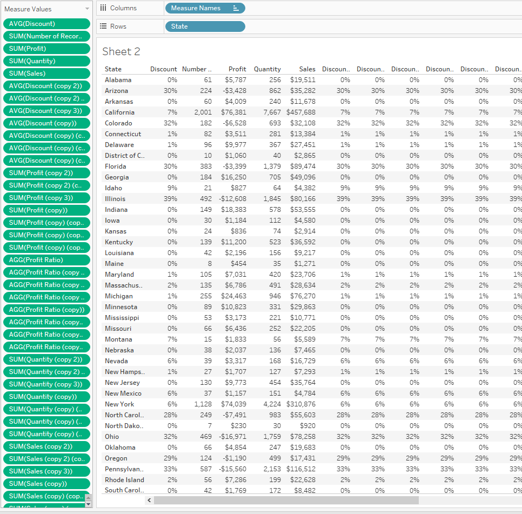This screenshot has height=514, width=522.
Task: Click the Profit column header
Action: click(x=237, y=69)
